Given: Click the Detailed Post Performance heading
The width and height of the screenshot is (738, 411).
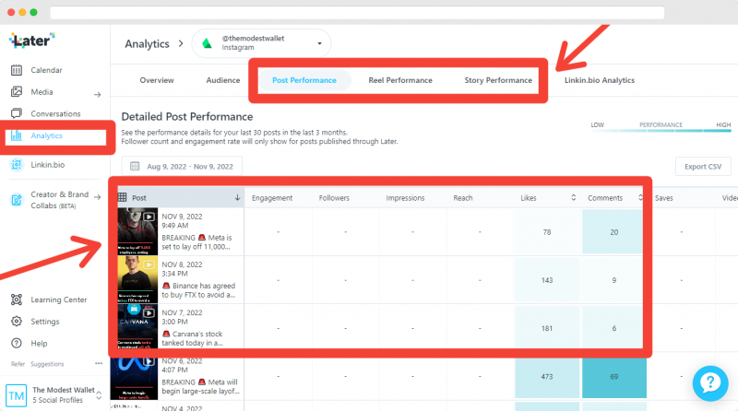Looking at the screenshot, I should coord(187,117).
